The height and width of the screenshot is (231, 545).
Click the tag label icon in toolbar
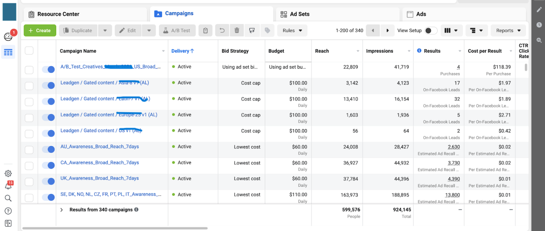point(267,31)
